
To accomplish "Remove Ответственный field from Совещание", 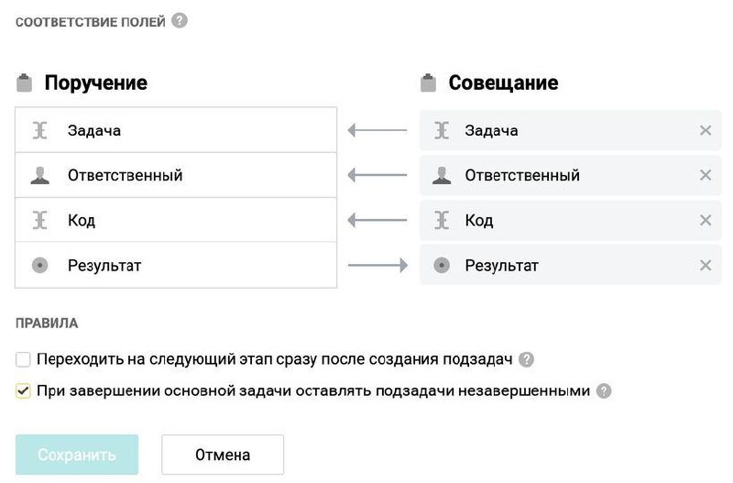I will pos(706,175).
